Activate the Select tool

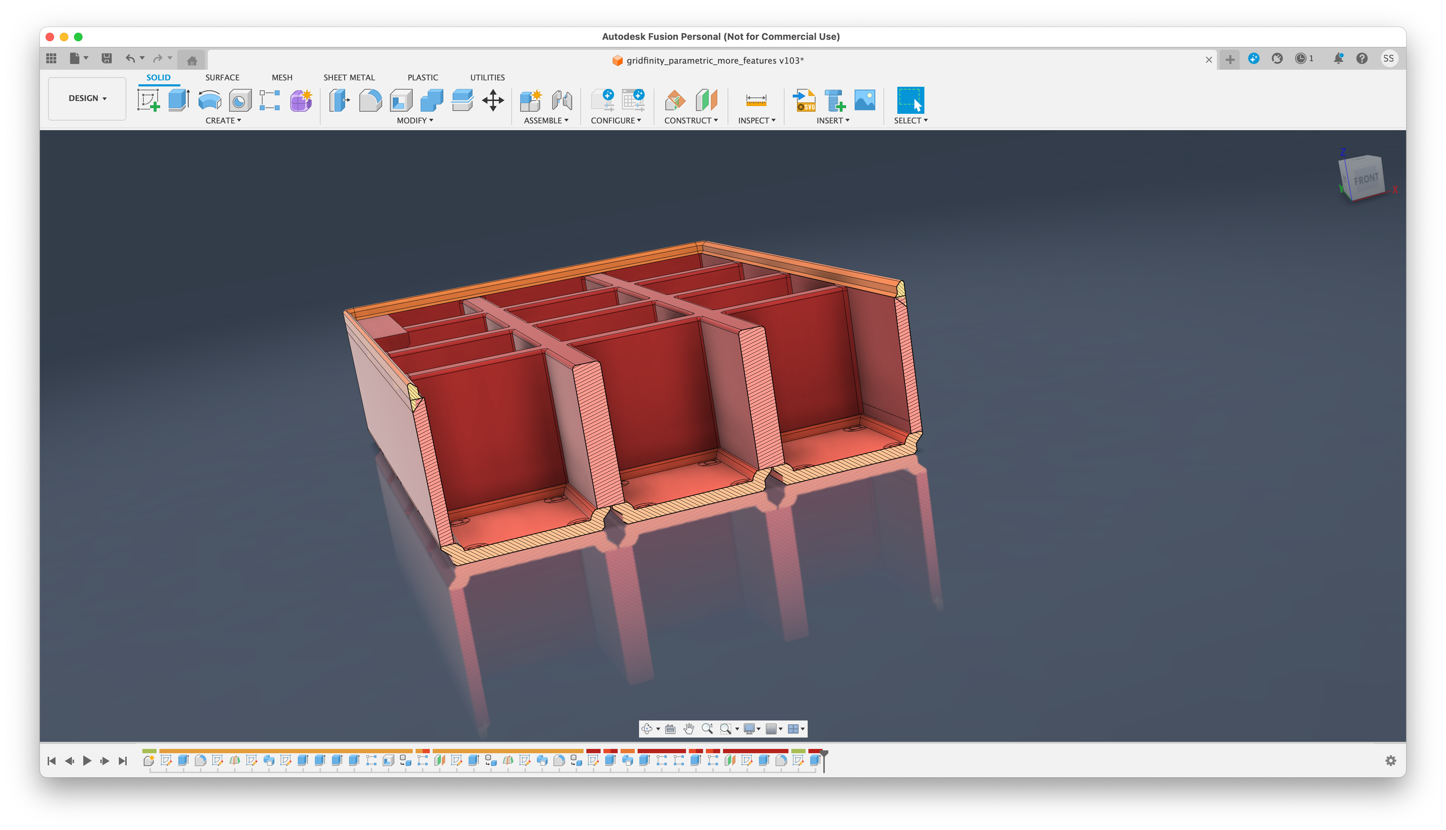[911, 100]
